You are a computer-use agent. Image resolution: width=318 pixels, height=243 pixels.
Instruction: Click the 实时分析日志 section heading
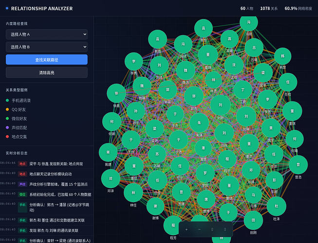pos(17,153)
